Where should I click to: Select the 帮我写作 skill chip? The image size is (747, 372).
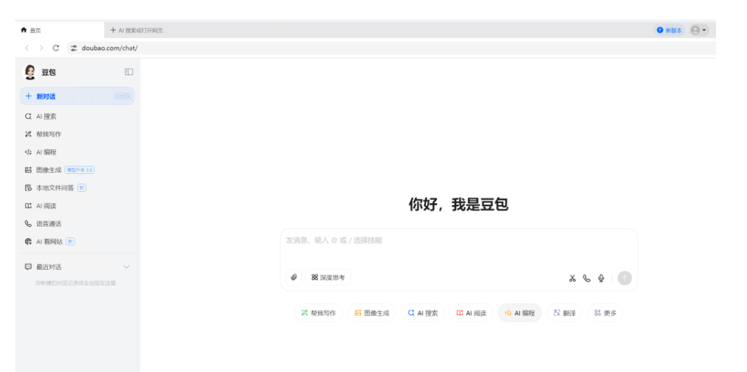pyautogui.click(x=318, y=313)
